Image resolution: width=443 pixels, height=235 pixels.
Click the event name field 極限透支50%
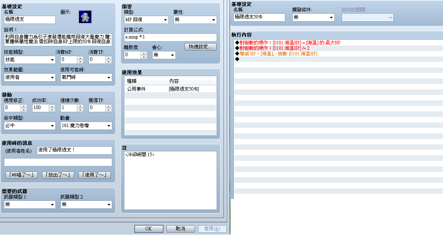coord(259,17)
